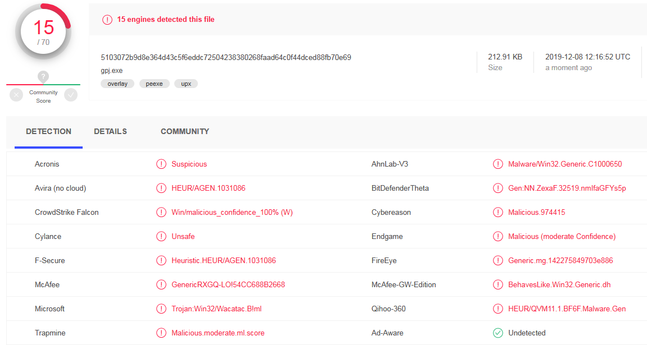The height and width of the screenshot is (345, 647).
Task: Click the Acronis 'Suspicious' result
Action: coord(189,164)
